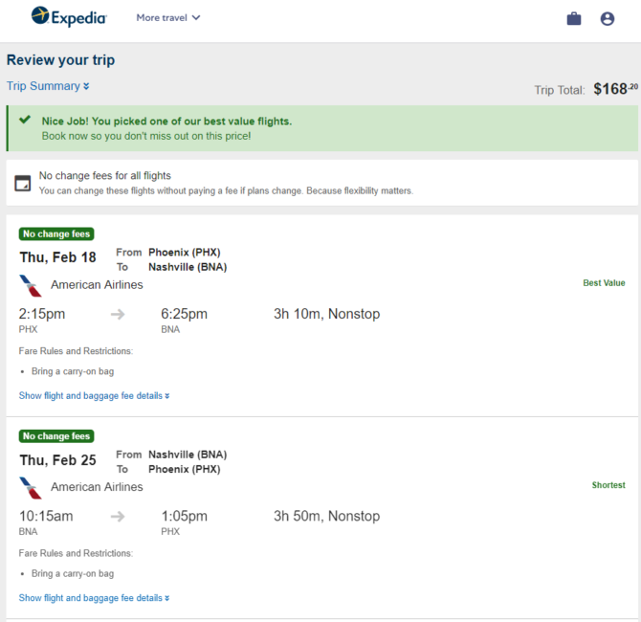Image resolution: width=641 pixels, height=622 pixels.
Task: Click the Best Value label
Action: [604, 283]
